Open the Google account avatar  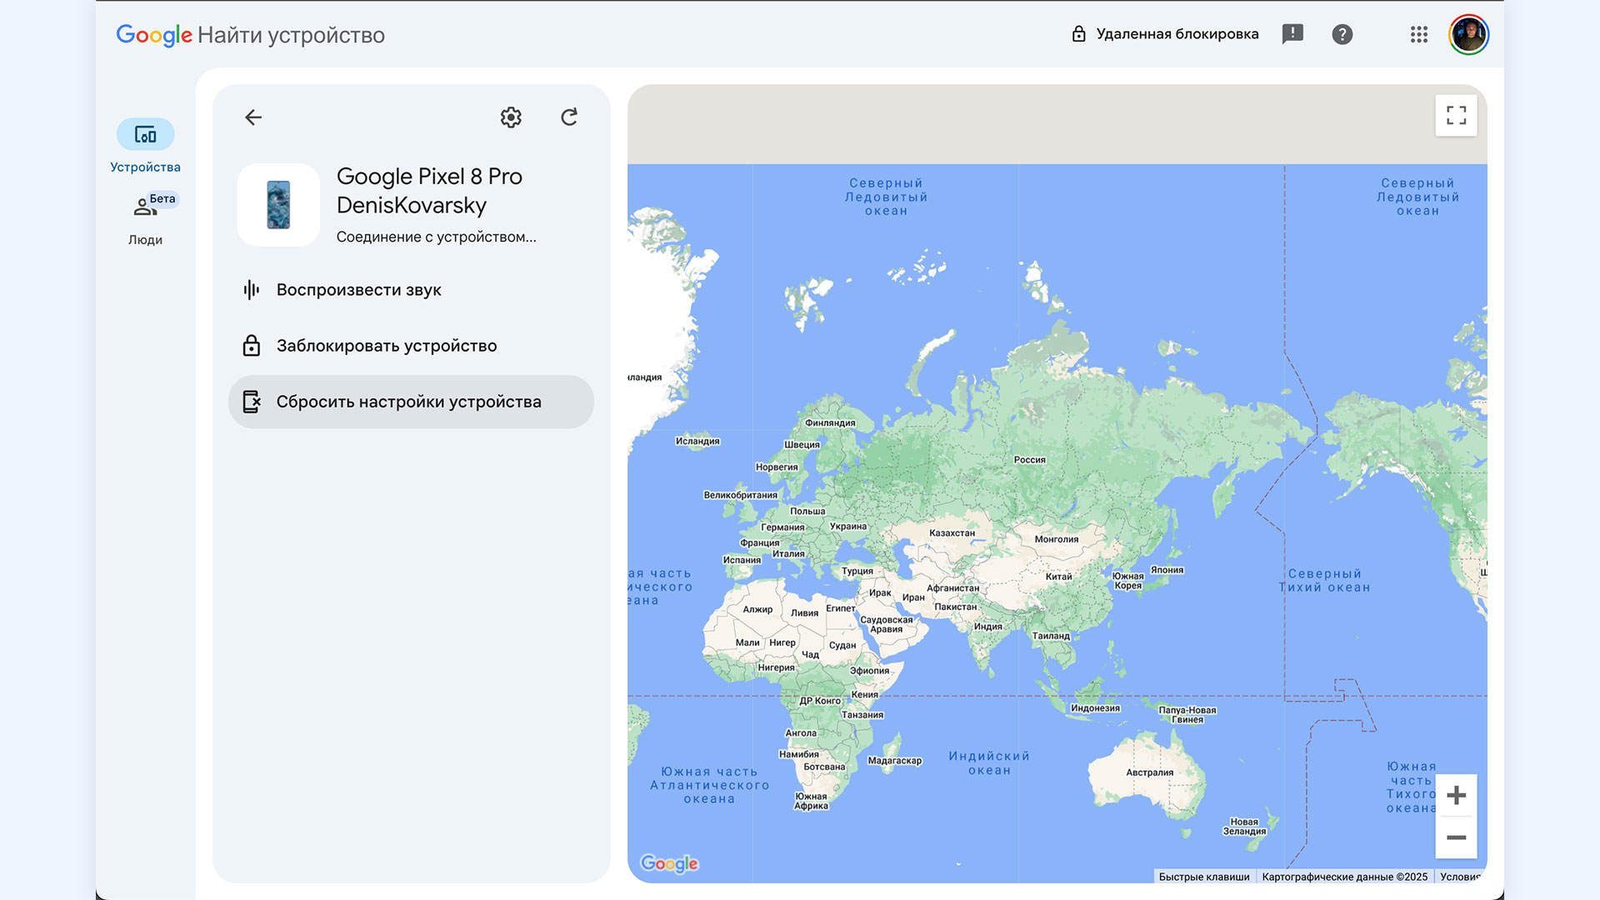point(1468,34)
